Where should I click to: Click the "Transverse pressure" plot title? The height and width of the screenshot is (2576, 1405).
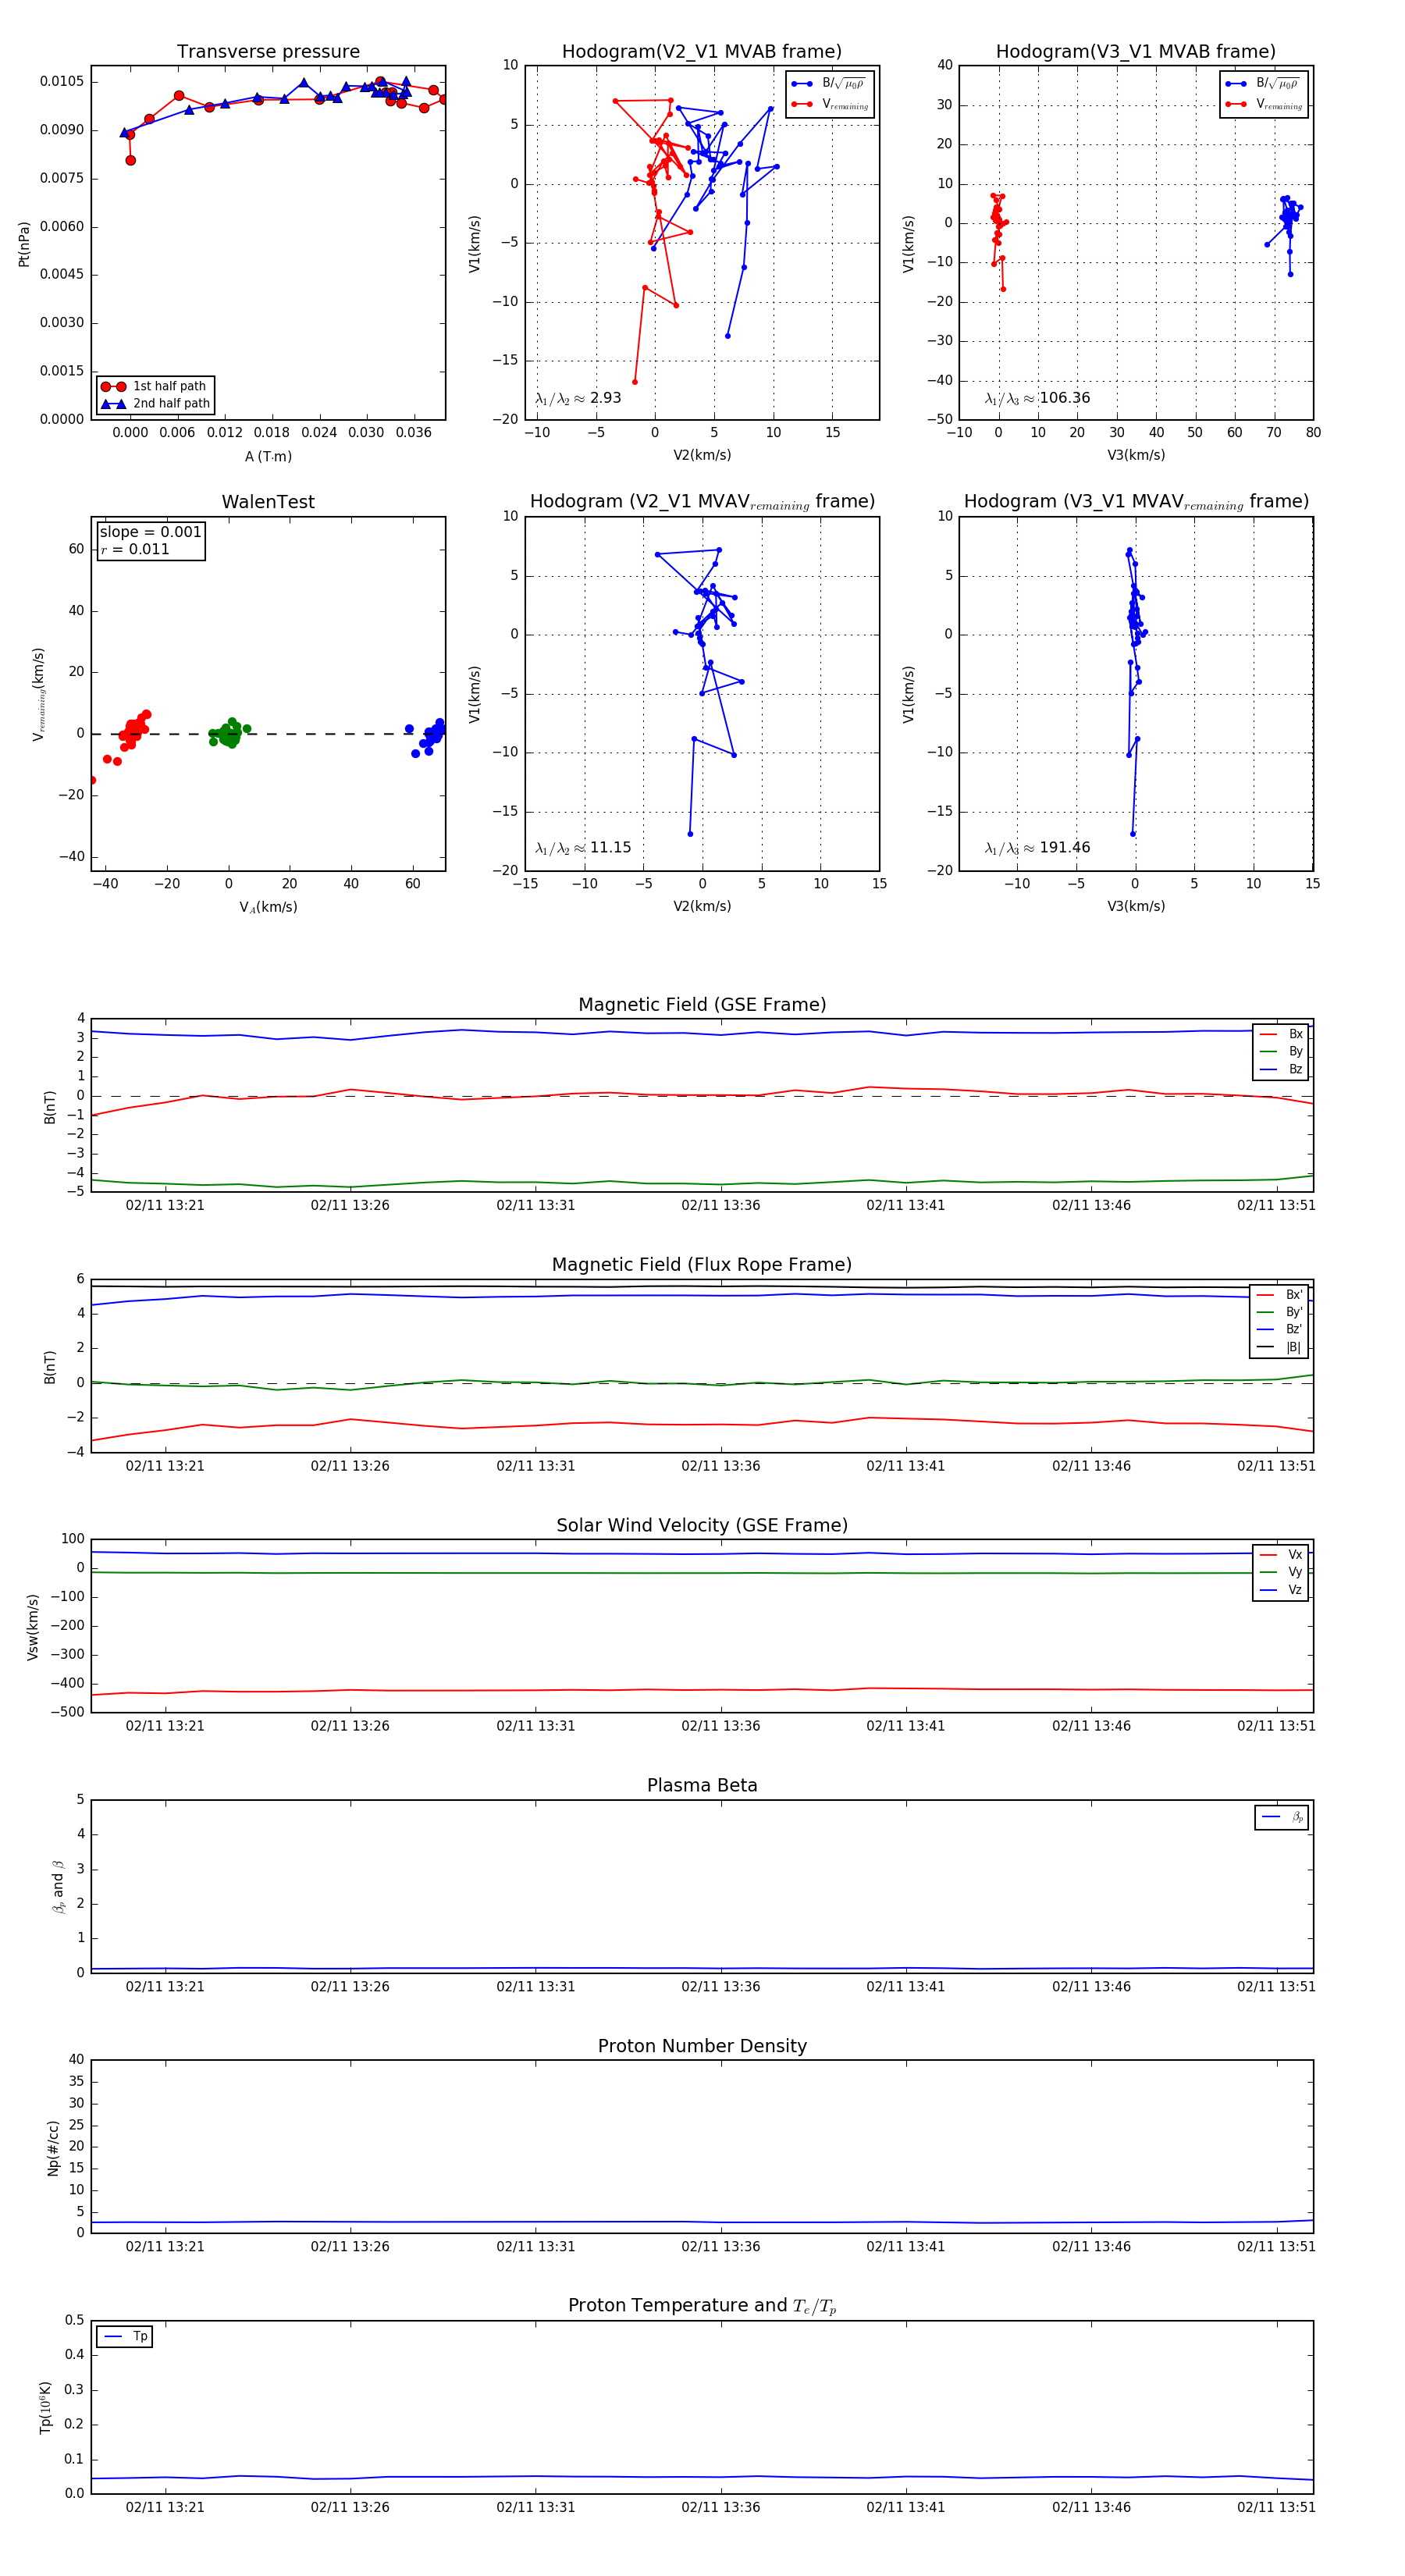coord(268,52)
